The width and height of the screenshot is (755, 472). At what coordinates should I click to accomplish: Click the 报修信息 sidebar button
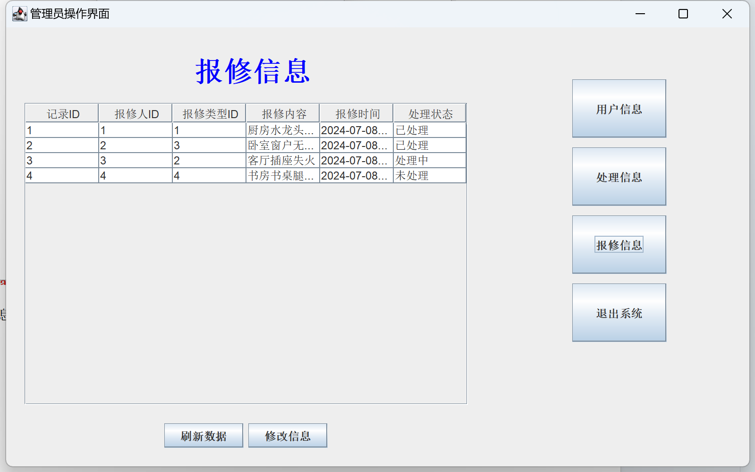tap(619, 245)
